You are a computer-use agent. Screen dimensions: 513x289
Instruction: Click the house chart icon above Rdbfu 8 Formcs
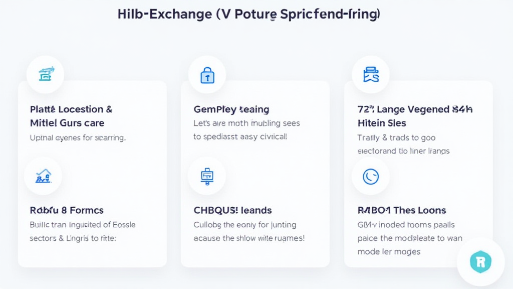43,176
